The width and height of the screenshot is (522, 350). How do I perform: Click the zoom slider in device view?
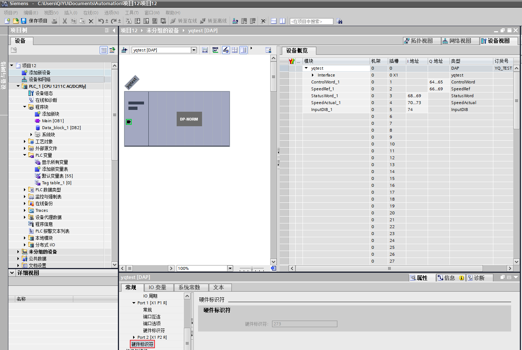(252, 269)
